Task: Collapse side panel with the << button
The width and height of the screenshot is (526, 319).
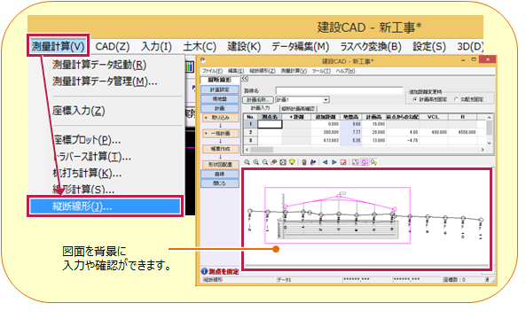Action: coord(245,79)
